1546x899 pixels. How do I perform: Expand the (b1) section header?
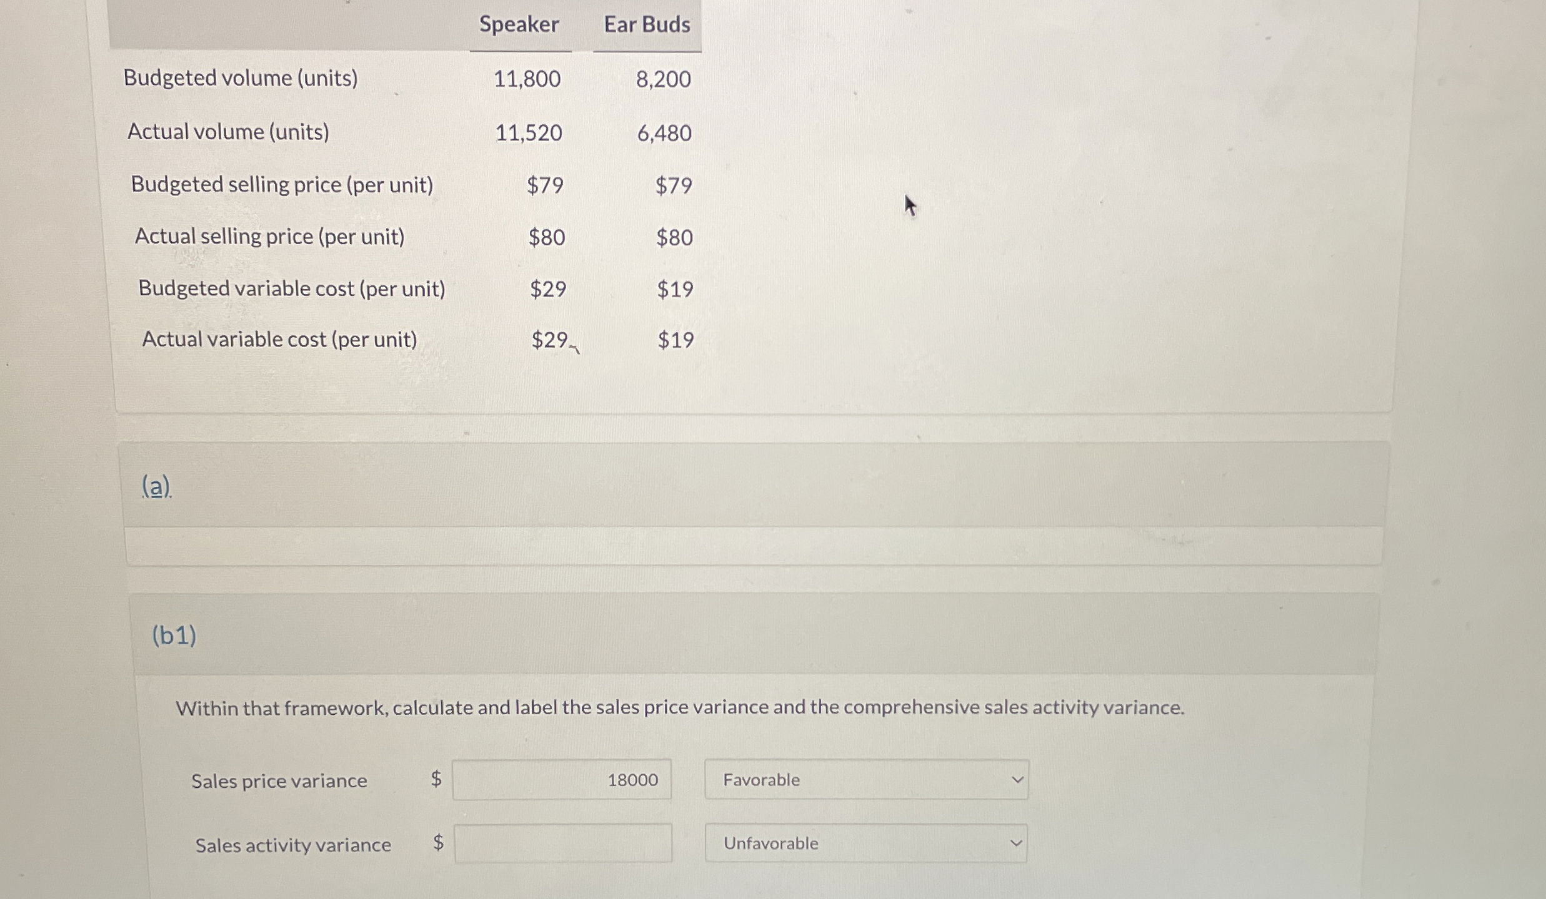point(174,636)
